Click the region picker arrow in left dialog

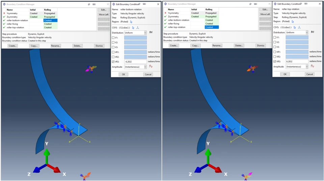[x=131, y=22]
